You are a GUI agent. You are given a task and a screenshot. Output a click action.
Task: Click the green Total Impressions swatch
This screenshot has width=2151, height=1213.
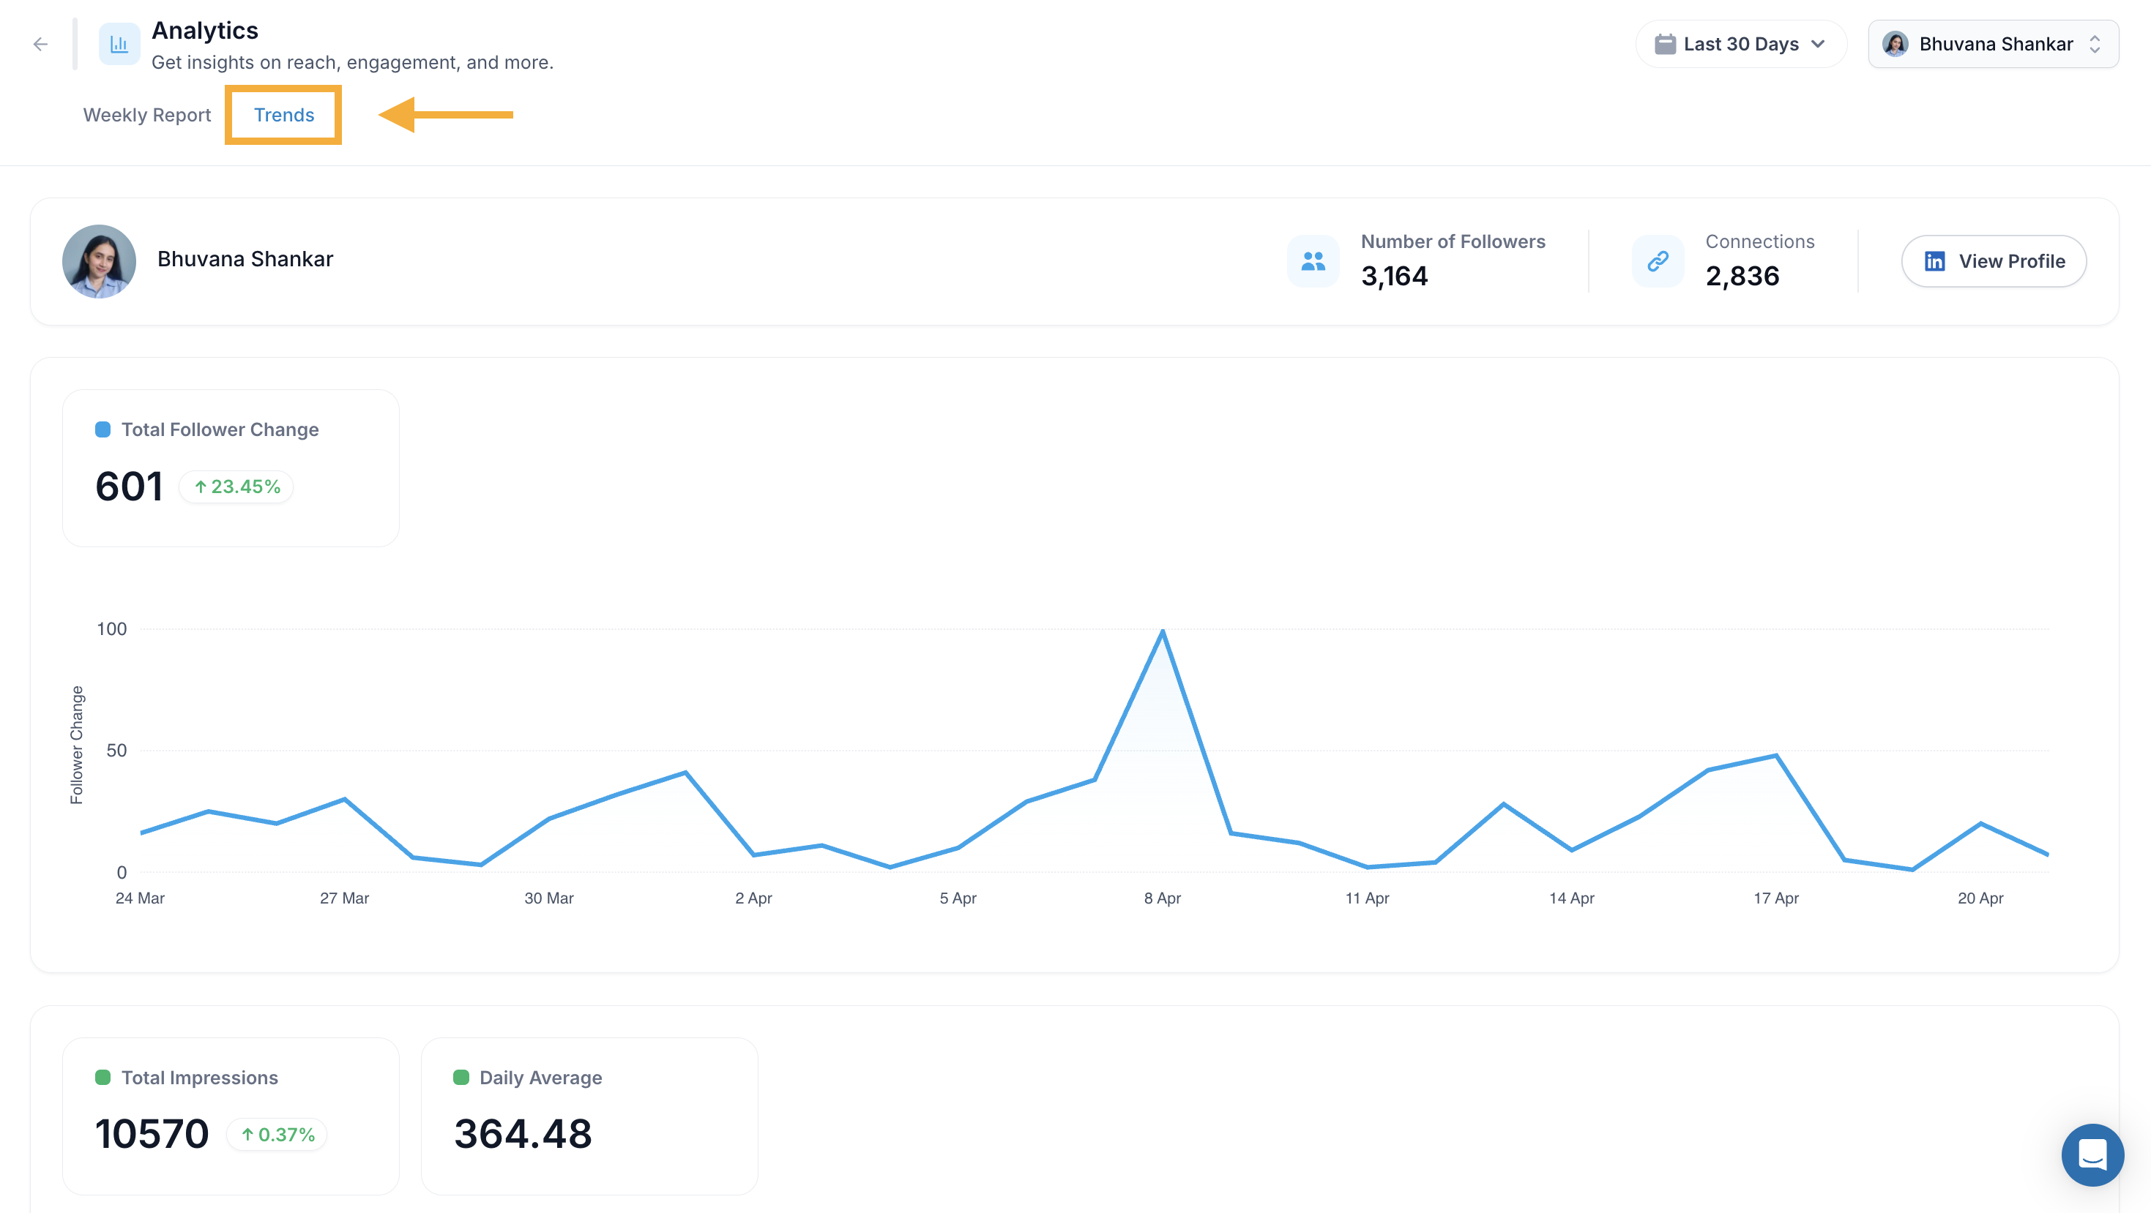click(102, 1078)
